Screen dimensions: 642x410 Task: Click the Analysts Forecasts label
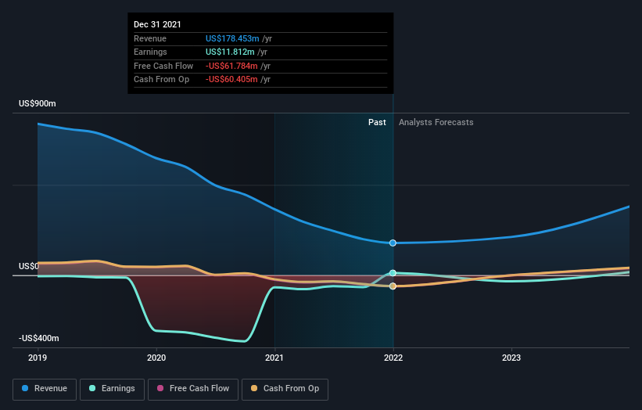pyautogui.click(x=436, y=122)
